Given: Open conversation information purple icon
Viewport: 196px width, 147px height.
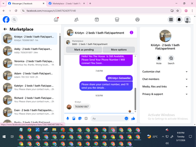Looking at the screenshot, I should click(131, 33).
